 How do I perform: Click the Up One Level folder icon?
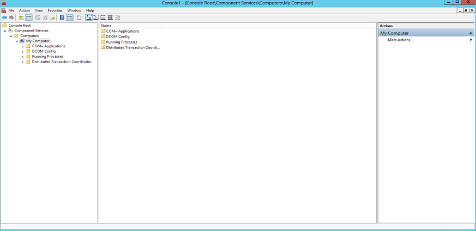point(21,17)
